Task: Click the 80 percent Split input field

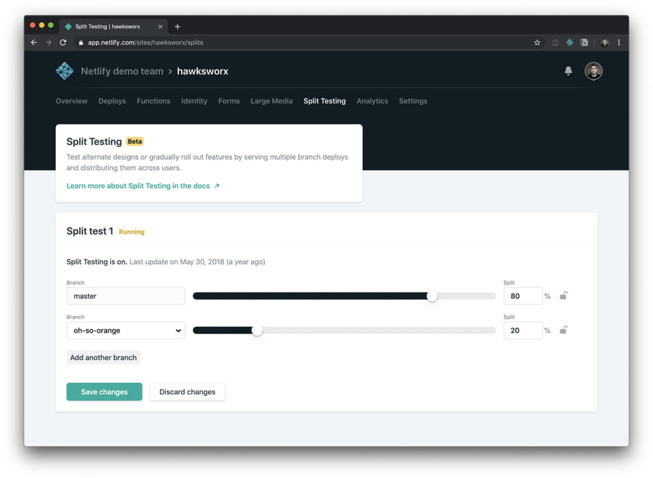Action: click(x=523, y=296)
